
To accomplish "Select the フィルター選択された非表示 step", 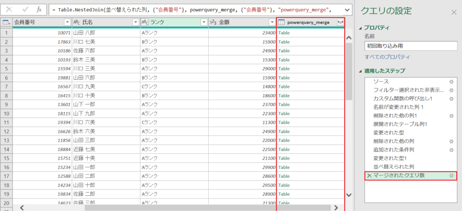I will [408, 90].
